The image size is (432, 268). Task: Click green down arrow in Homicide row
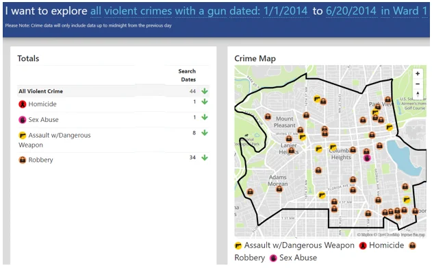(205, 101)
